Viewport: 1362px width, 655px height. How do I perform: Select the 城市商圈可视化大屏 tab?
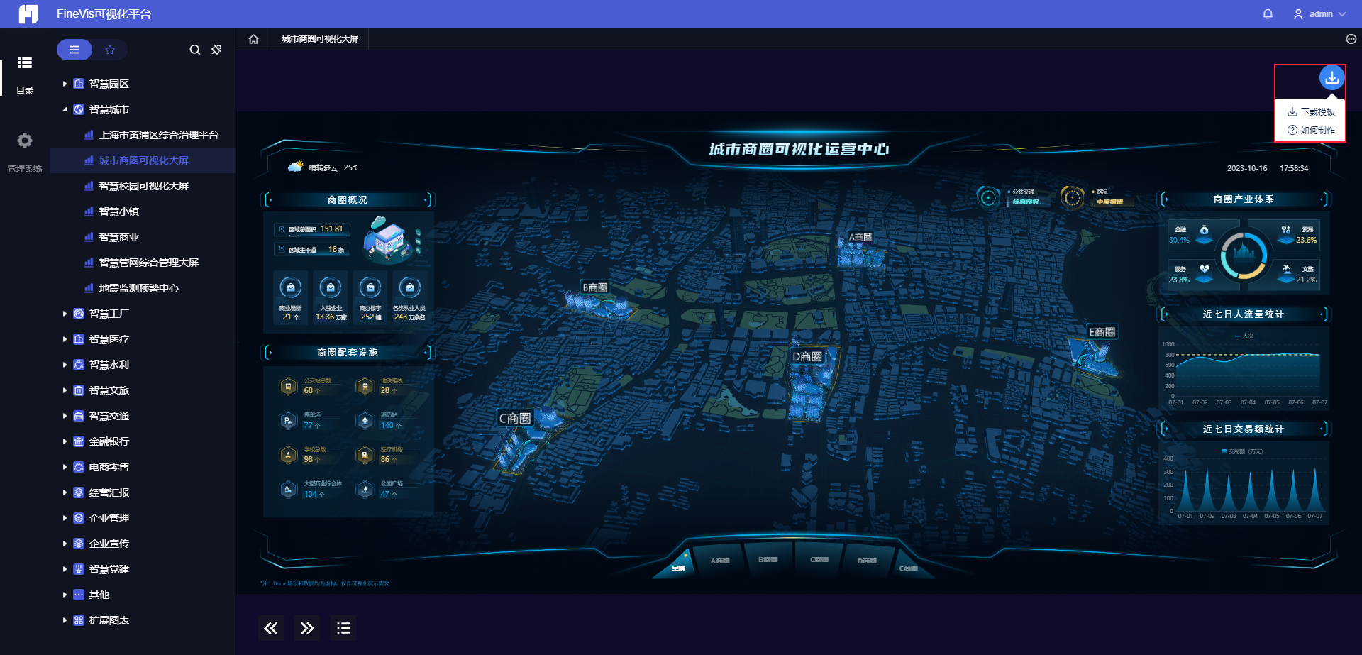[x=320, y=39]
